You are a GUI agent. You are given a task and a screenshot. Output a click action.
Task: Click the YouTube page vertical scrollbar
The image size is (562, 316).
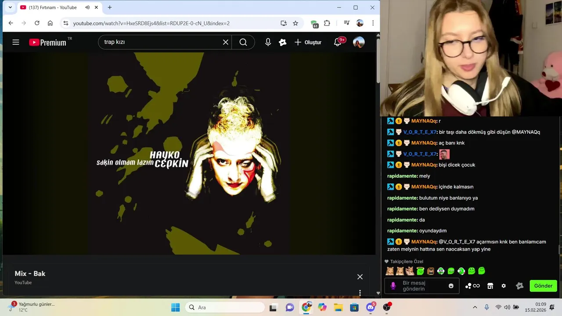[x=378, y=61]
